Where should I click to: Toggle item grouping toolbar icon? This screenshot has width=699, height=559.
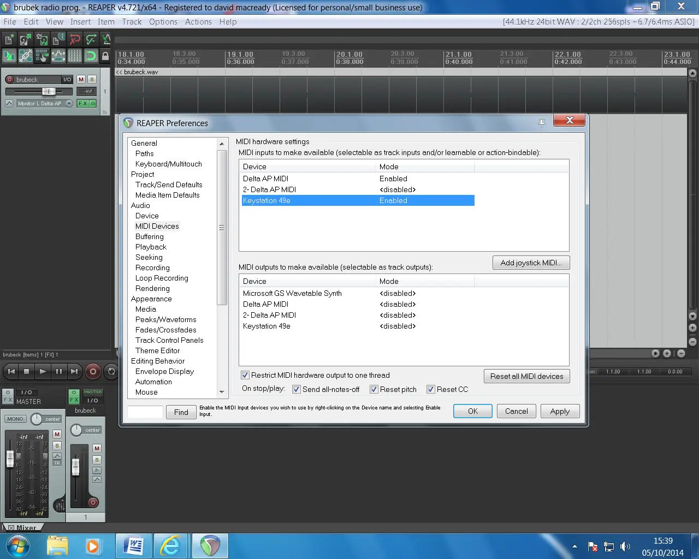[25, 55]
